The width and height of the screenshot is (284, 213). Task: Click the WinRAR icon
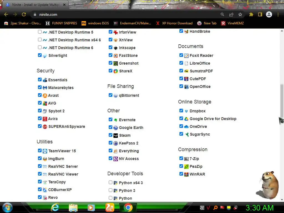tap(186, 174)
